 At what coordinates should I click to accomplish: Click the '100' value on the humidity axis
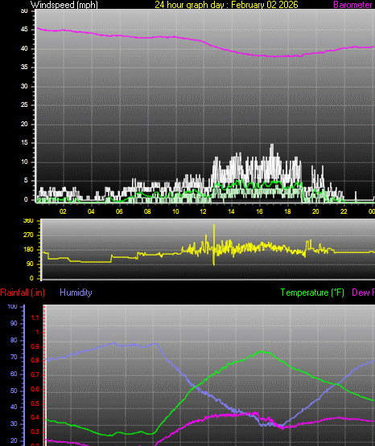pos(13,307)
